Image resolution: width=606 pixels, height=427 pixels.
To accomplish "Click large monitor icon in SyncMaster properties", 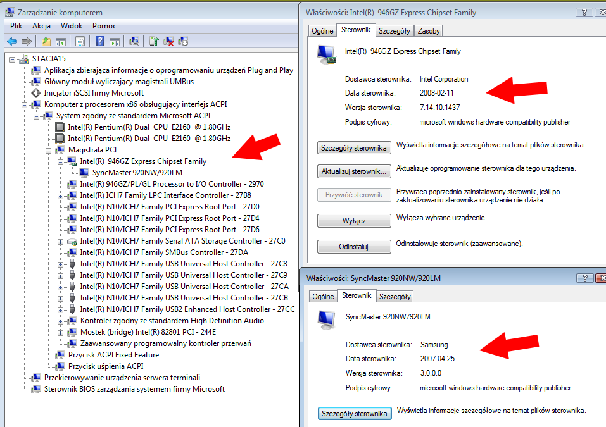I will 327,320.
